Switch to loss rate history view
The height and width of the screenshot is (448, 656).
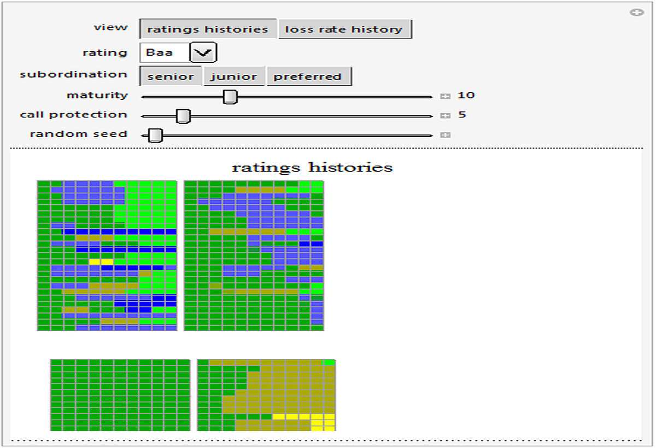pos(344,29)
